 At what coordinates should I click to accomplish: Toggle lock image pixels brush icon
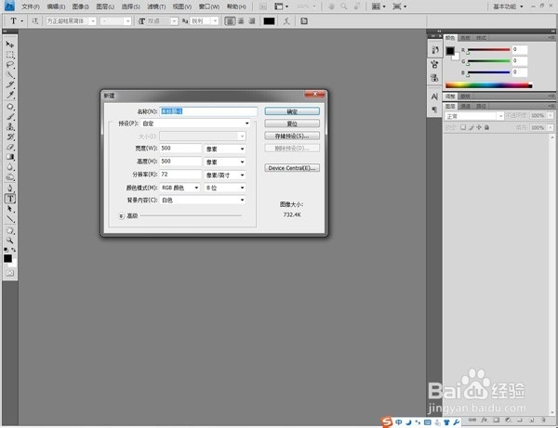point(472,127)
